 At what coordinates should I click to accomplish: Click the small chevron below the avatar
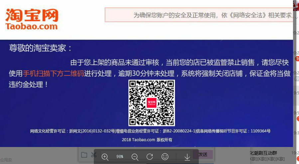click(296, 18)
